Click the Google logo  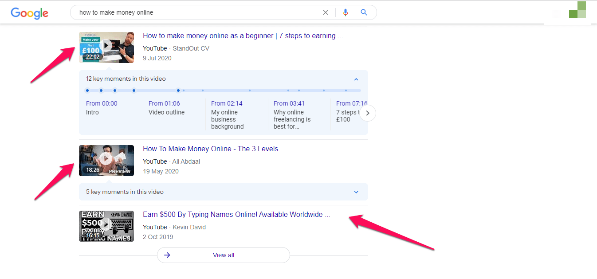[29, 13]
